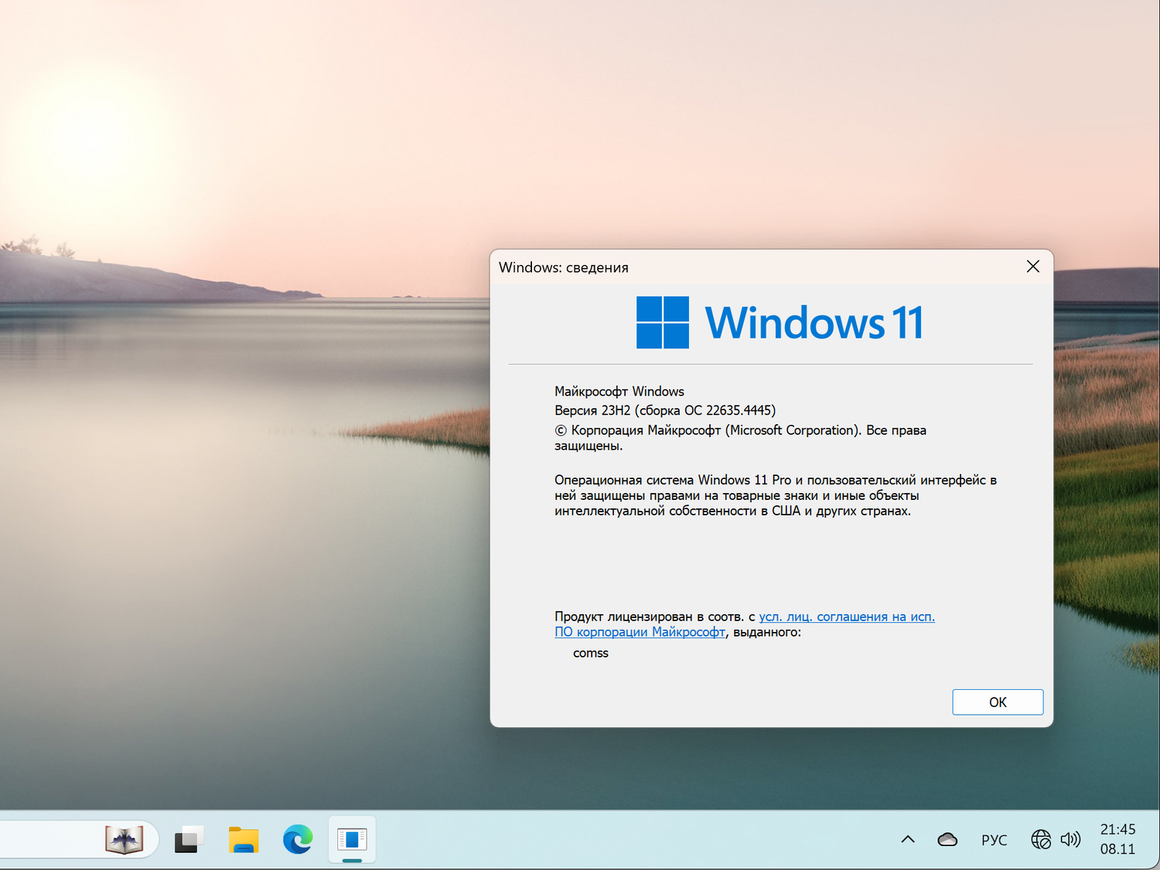Open network settings via the globe tray icon
1160x870 pixels.
click(x=1040, y=839)
